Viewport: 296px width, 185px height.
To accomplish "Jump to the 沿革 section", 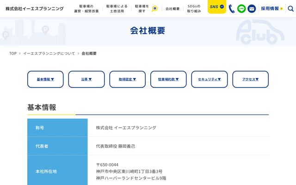I will [86, 79].
